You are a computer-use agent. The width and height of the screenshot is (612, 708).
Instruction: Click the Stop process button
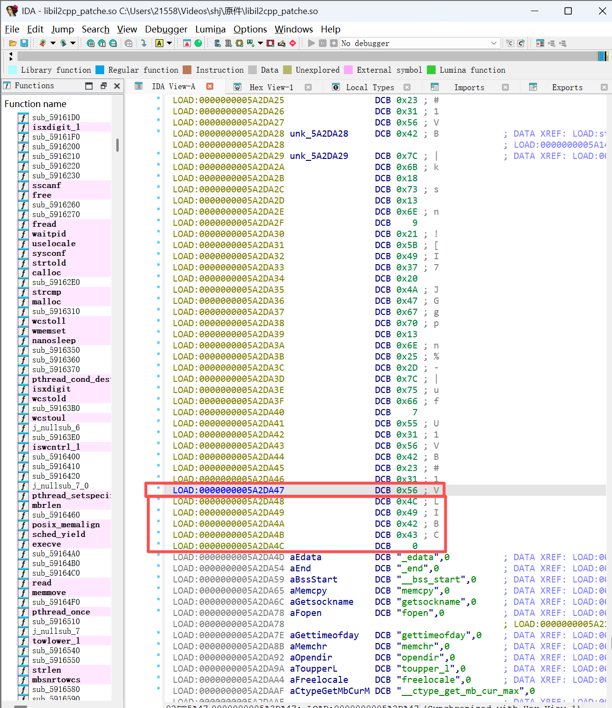[334, 43]
